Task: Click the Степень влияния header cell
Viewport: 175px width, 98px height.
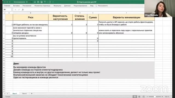Action: [80, 17]
